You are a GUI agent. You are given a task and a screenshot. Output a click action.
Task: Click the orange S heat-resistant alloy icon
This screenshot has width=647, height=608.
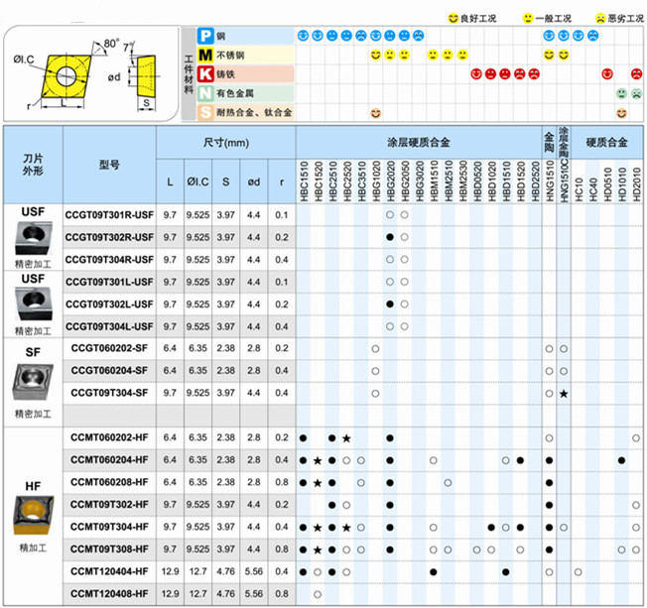tap(204, 112)
